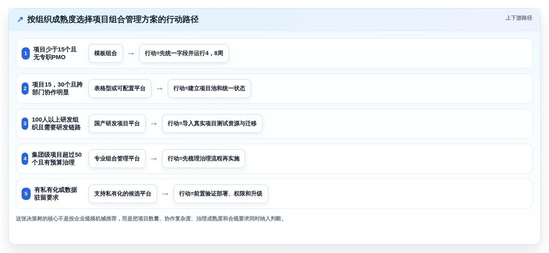Click condition text 有私有化或数据驻留要求

(x=56, y=194)
